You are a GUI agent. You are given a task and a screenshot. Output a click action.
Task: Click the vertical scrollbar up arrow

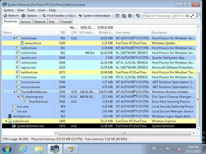tap(198, 27)
